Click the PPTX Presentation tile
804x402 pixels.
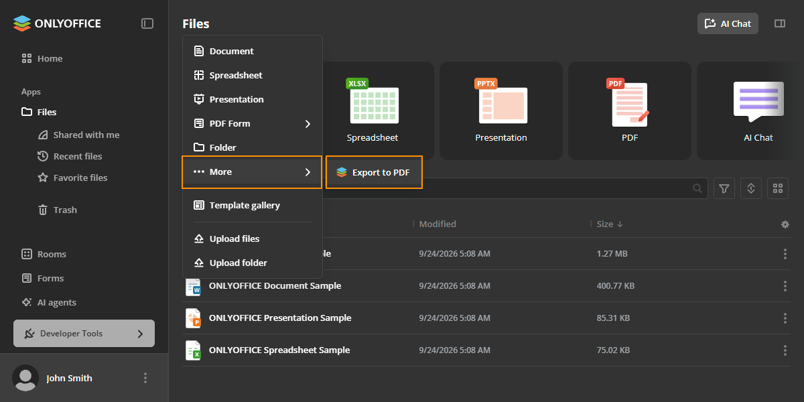(x=501, y=111)
